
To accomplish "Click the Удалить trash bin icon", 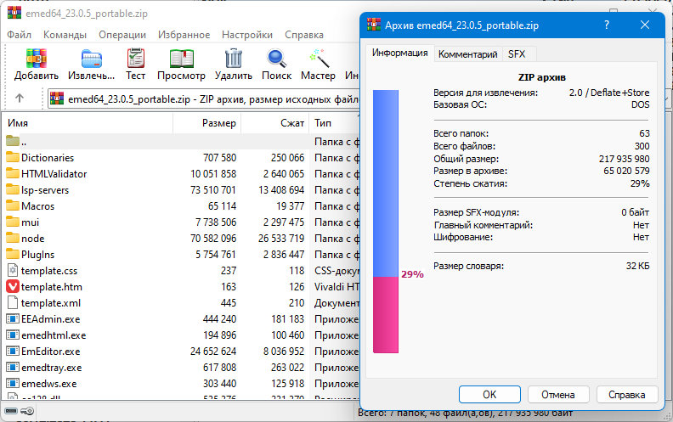I will click(234, 59).
